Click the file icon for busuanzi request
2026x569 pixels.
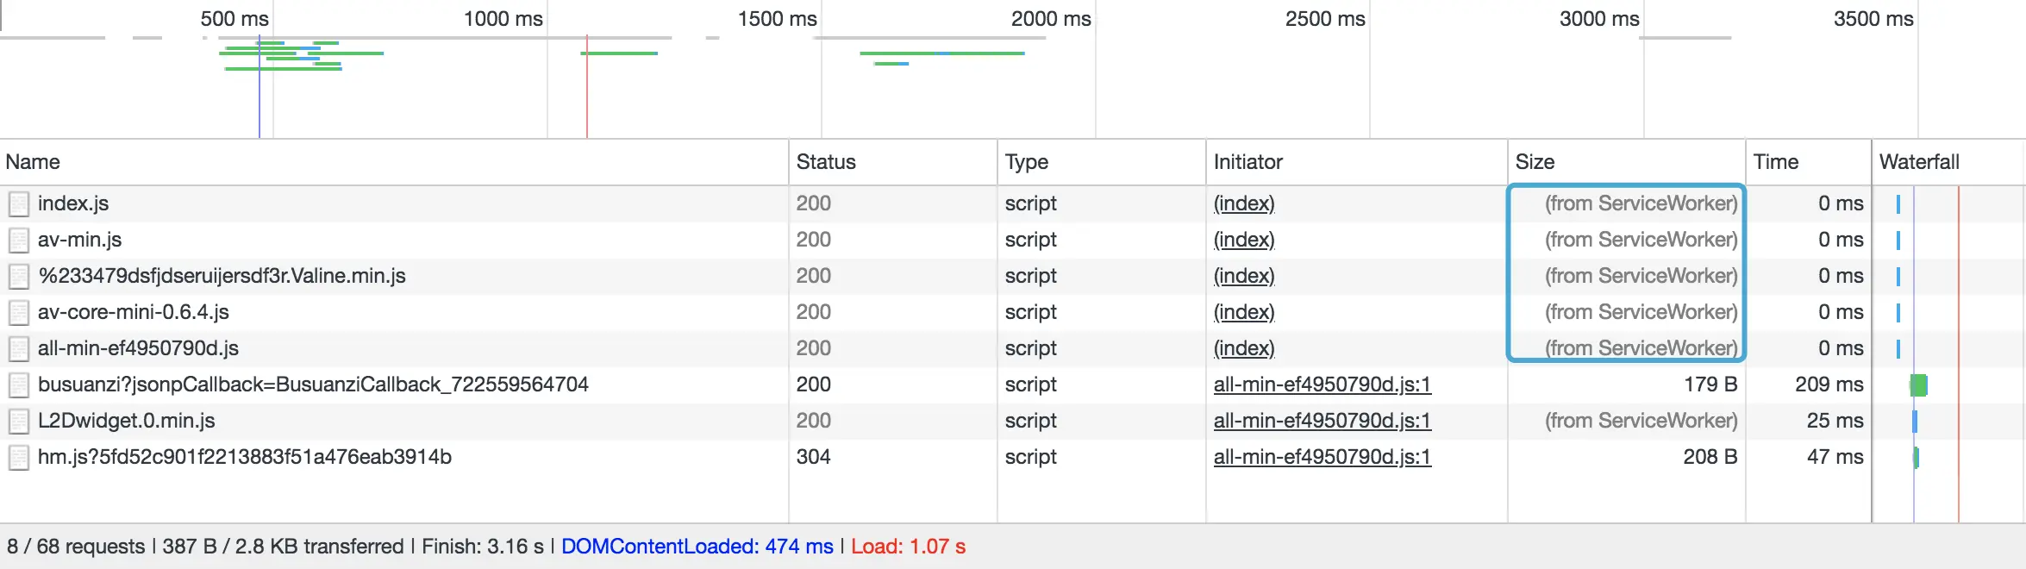pyautogui.click(x=18, y=385)
